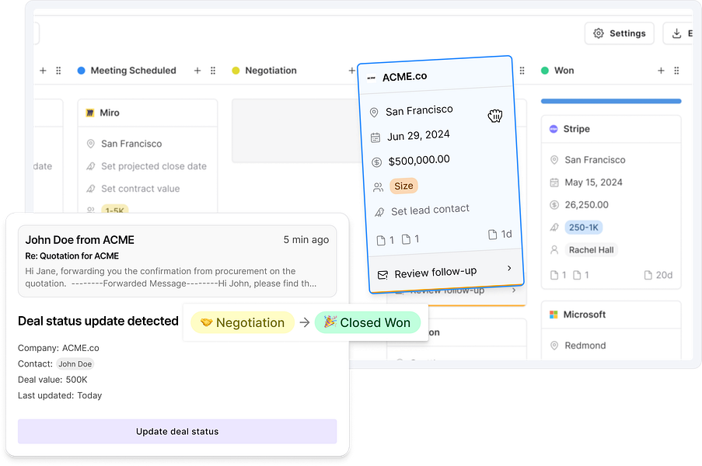The image size is (702, 466).
Task: Click $500,000.00 value on ACME.co card
Action: 419,160
